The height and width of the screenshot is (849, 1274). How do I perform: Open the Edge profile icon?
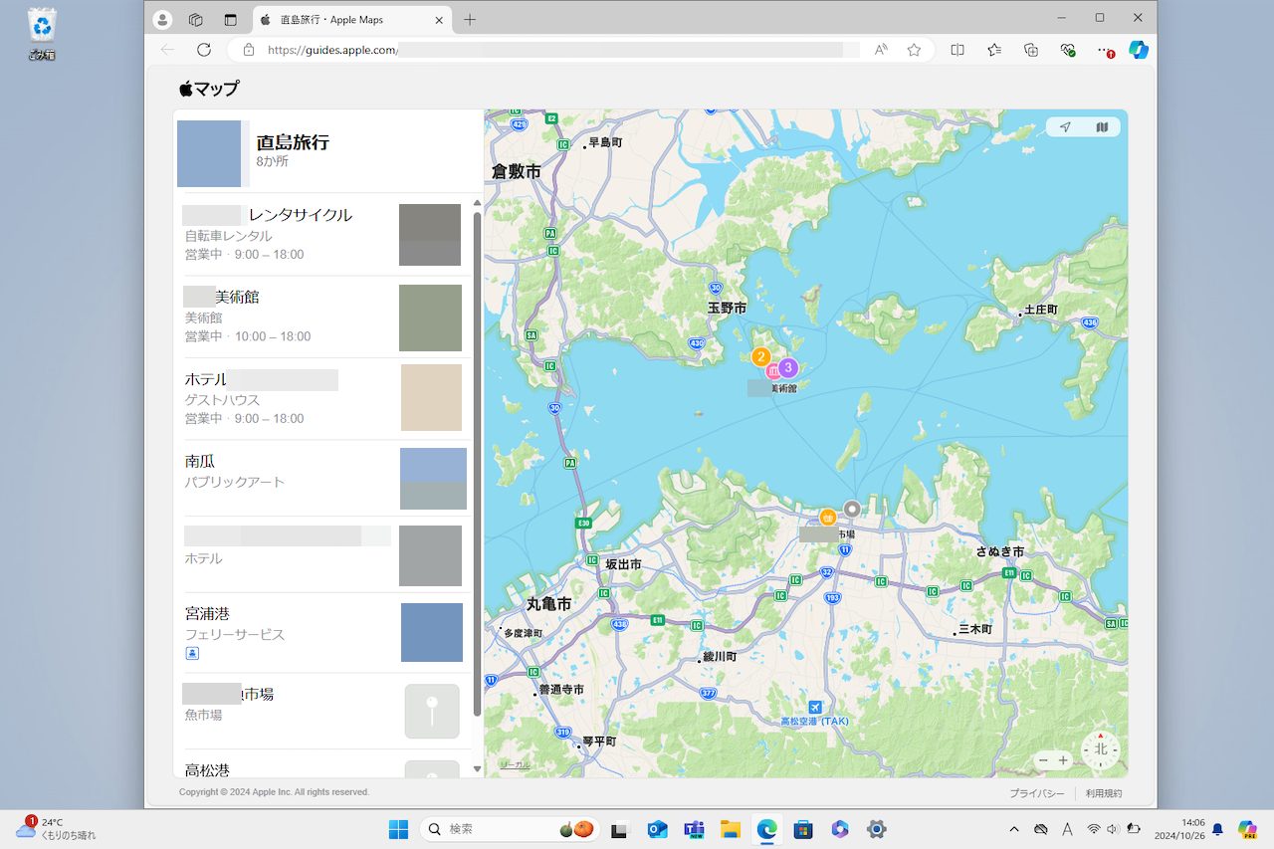tap(162, 19)
